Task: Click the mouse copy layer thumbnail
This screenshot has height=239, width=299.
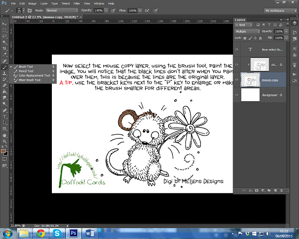Action: [x=250, y=80]
